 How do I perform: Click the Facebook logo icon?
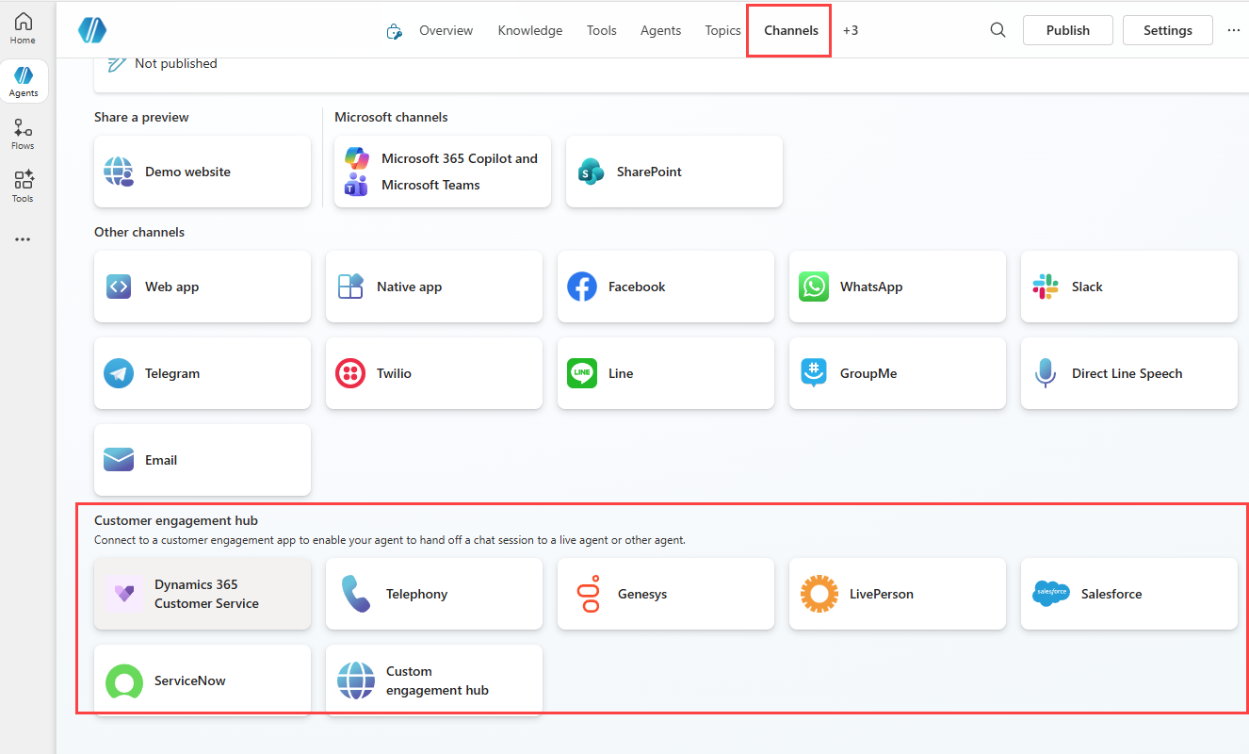582,287
